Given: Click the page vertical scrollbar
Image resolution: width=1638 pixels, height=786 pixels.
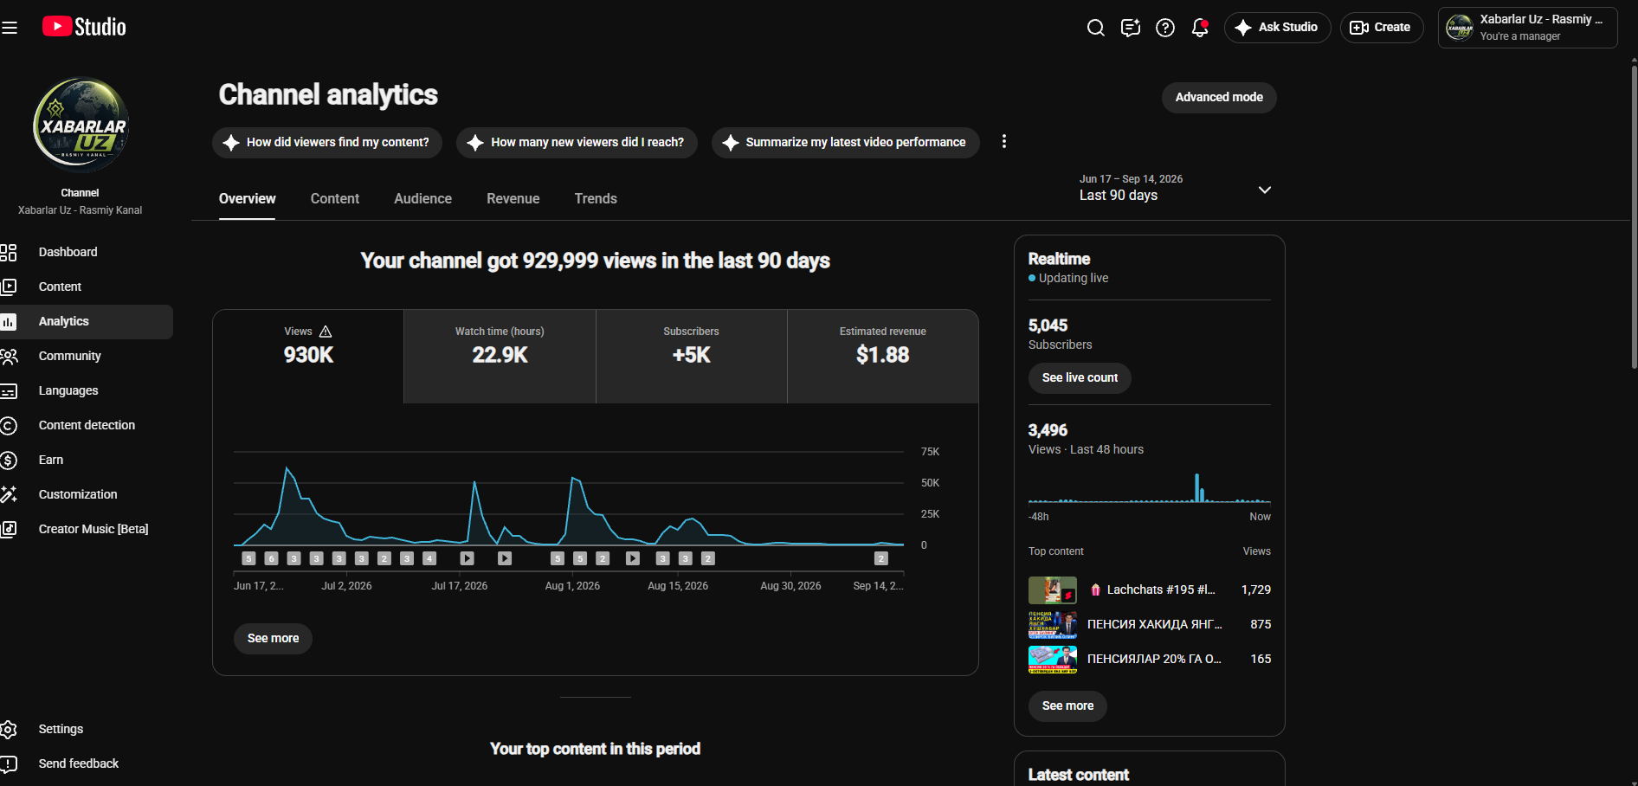Looking at the screenshot, I should point(1634,216).
